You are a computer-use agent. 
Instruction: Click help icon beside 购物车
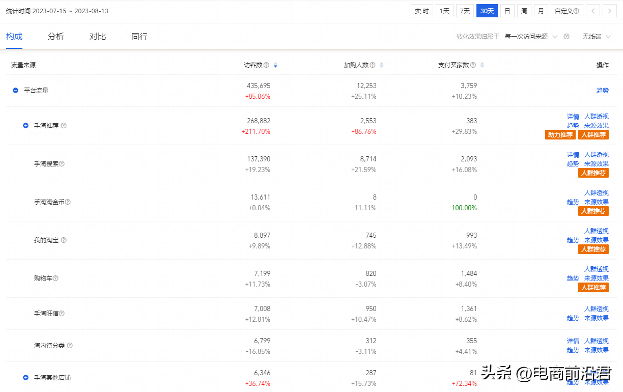(x=55, y=278)
